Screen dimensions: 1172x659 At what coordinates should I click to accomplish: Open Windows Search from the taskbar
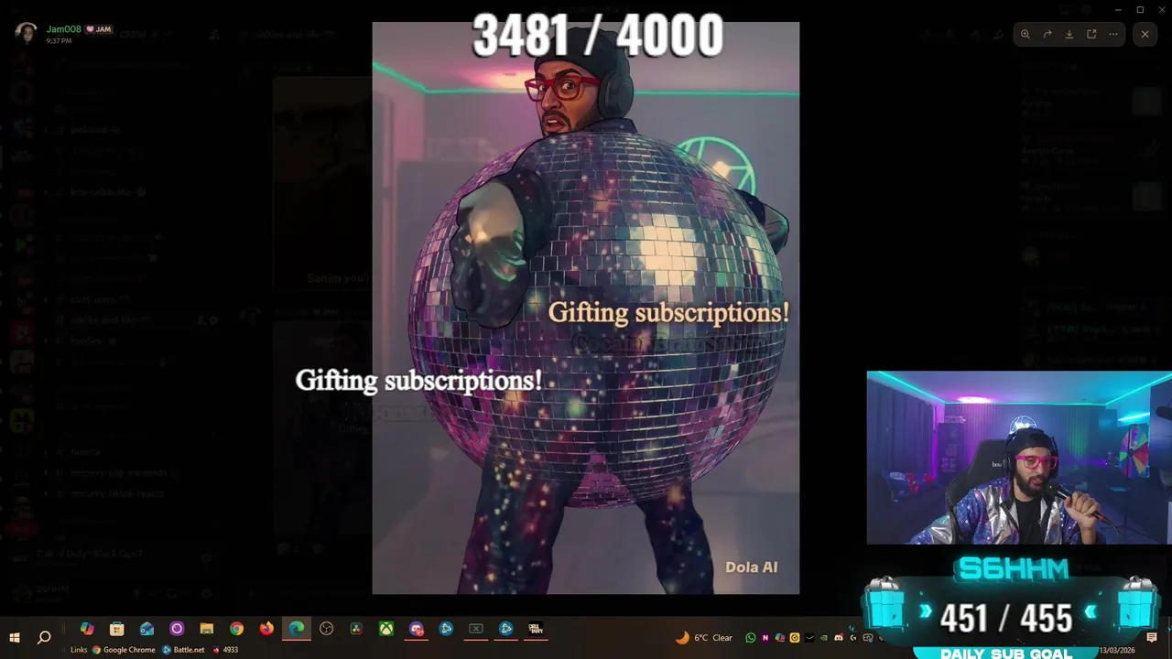click(x=44, y=637)
